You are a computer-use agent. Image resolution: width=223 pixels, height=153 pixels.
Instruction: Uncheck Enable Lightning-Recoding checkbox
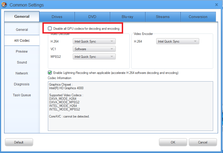pos(50,73)
